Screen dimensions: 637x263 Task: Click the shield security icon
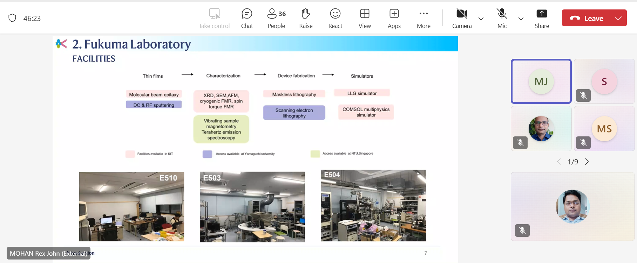coord(12,18)
